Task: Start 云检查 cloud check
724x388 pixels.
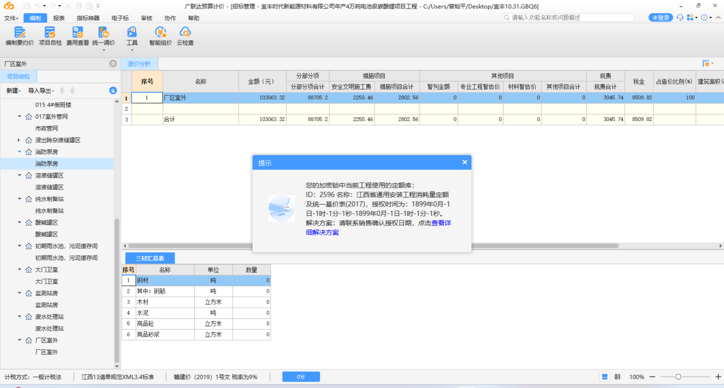Action: [x=185, y=36]
